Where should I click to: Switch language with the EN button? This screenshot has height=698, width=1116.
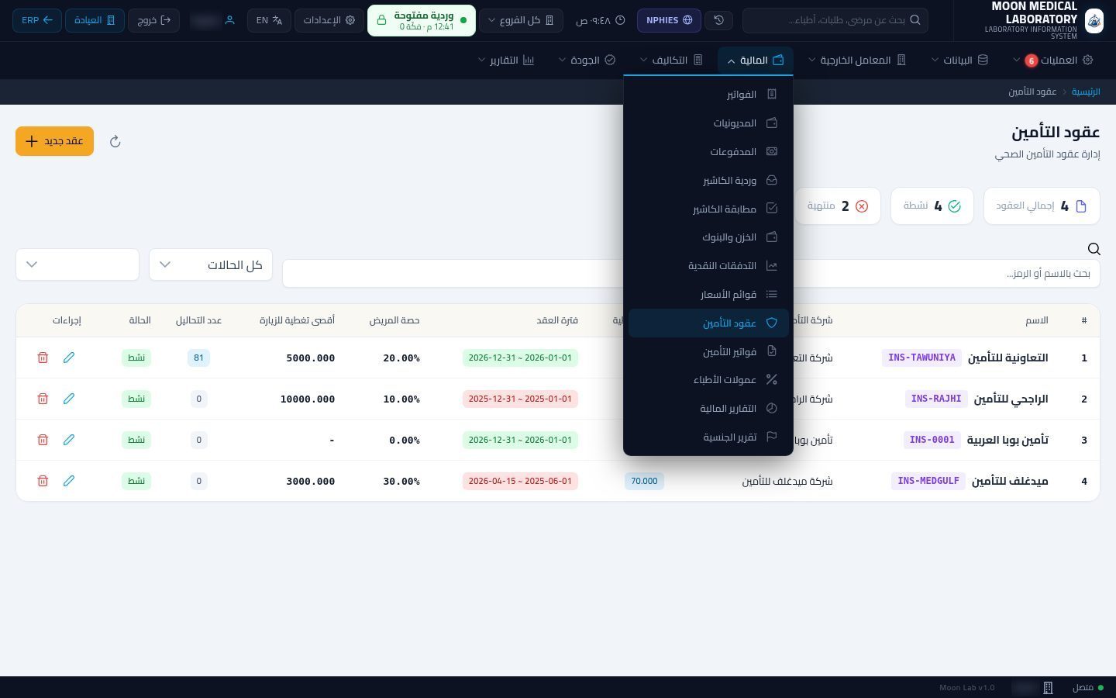[x=269, y=20]
